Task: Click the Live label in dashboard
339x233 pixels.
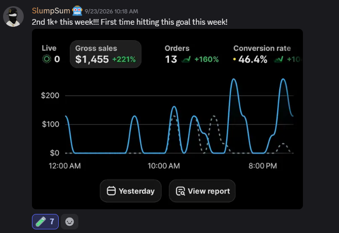Action: click(49, 48)
